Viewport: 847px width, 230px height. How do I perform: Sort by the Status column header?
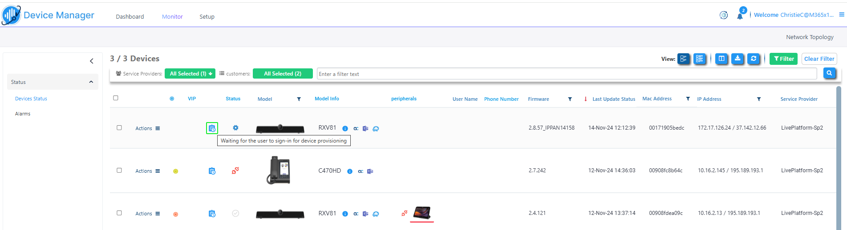click(233, 99)
